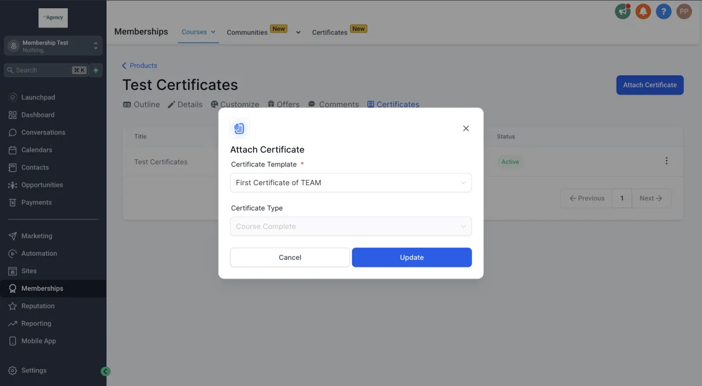Image resolution: width=702 pixels, height=386 pixels.
Task: Open three-dot menu for Test Certificates row
Action: pos(666,161)
